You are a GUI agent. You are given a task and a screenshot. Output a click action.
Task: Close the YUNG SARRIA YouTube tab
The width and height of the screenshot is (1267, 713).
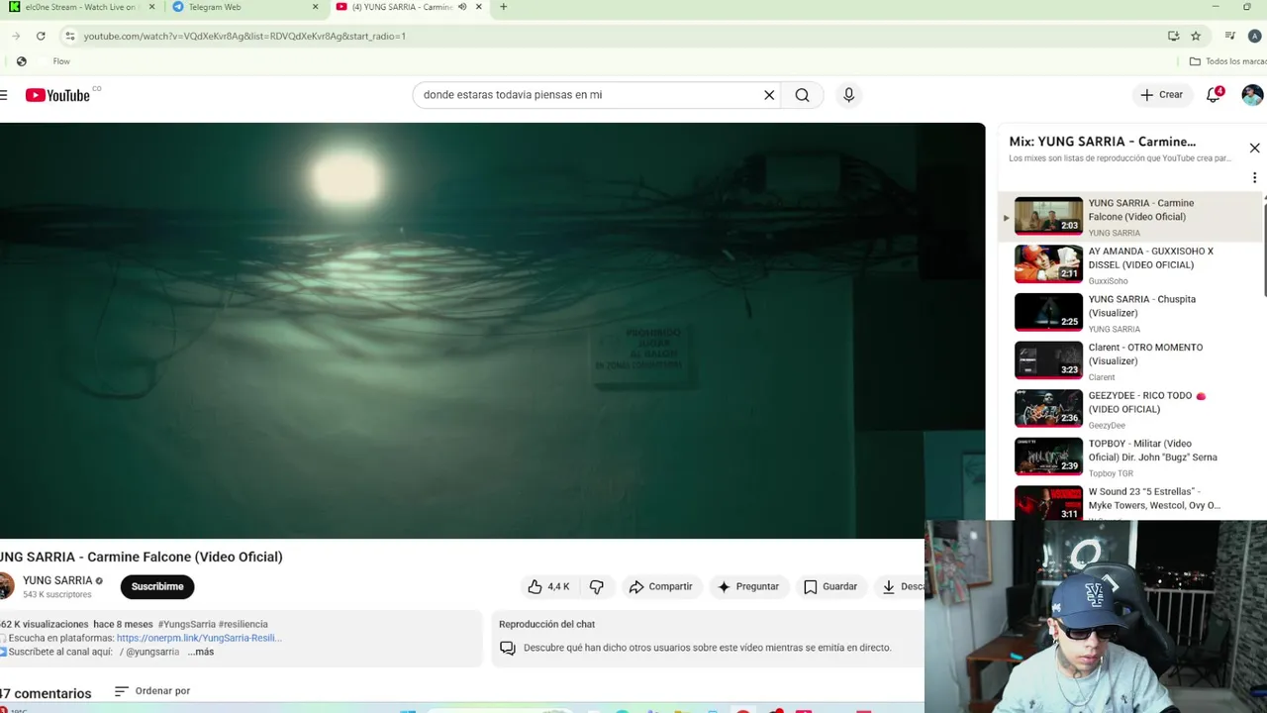tap(479, 7)
